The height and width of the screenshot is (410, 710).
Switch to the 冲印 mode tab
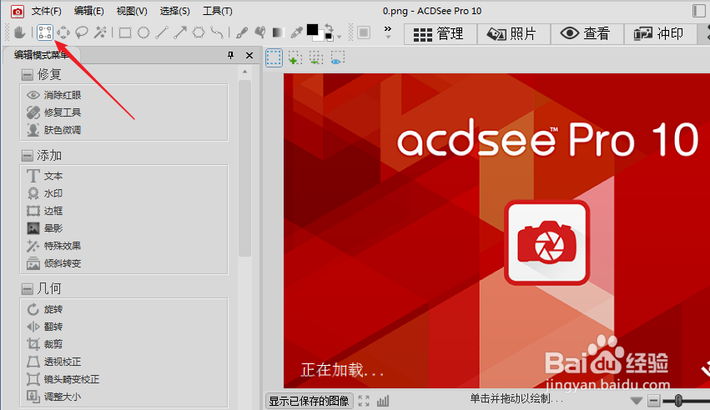point(660,34)
